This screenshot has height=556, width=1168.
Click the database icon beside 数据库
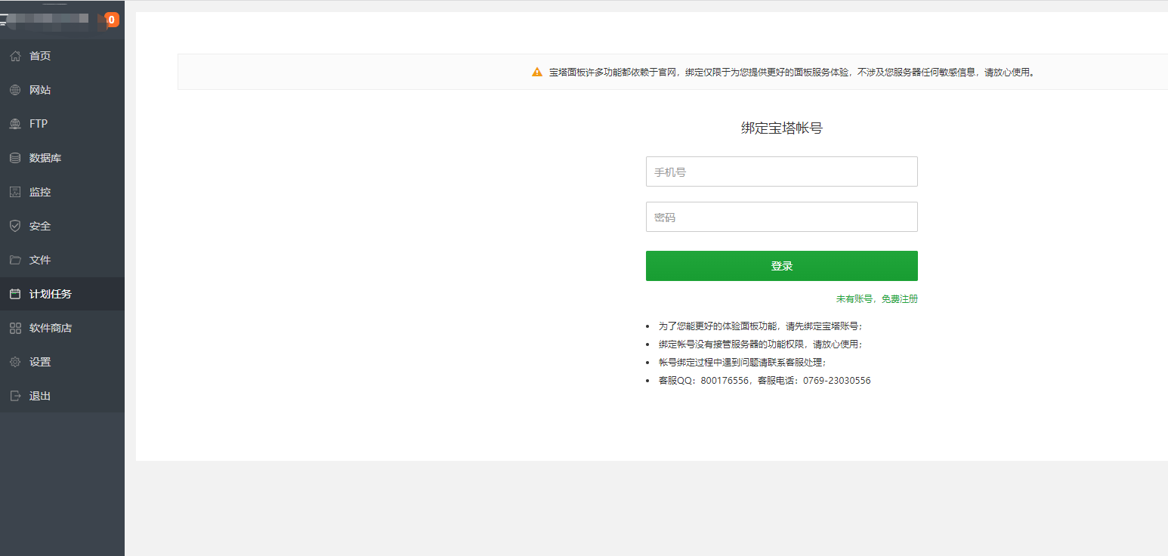(x=15, y=158)
